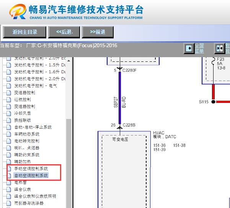
Task: Open 自动-启动-停止系统 entry
Action: point(33,127)
